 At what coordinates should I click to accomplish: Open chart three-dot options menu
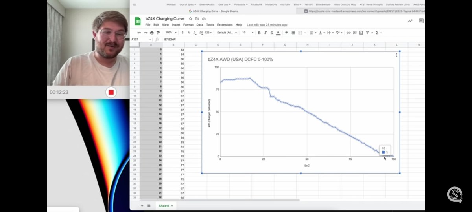point(396,55)
